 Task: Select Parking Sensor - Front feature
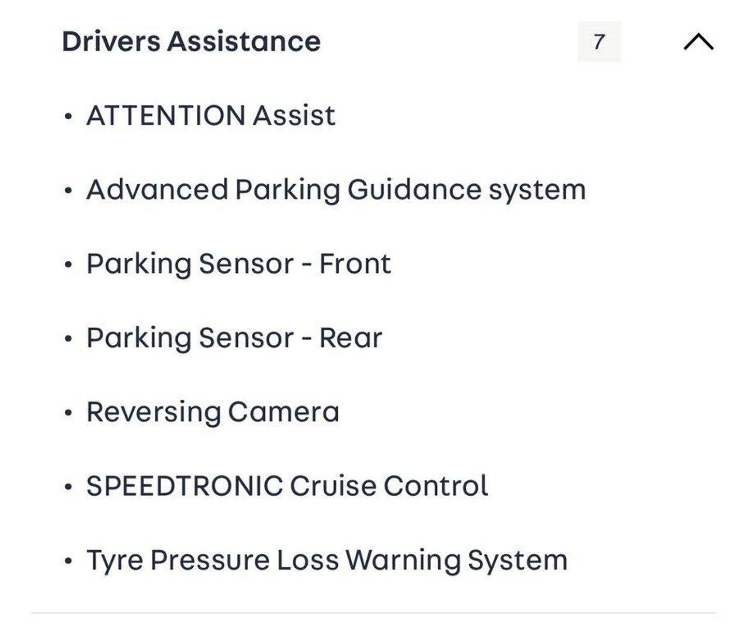coord(238,263)
